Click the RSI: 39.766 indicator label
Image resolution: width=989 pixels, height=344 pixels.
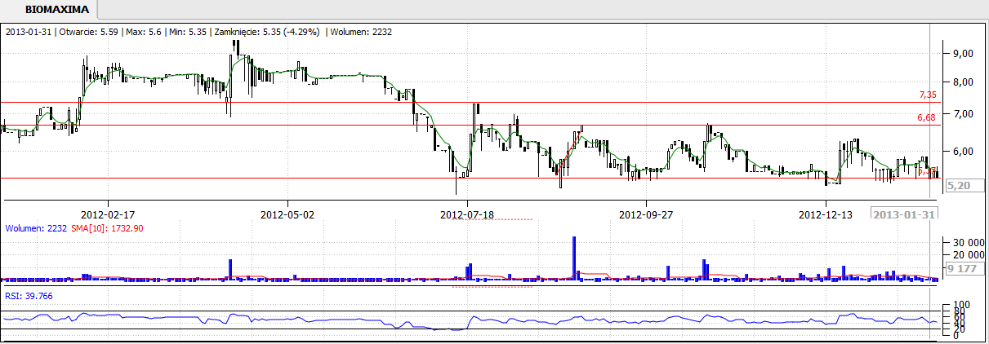point(29,295)
